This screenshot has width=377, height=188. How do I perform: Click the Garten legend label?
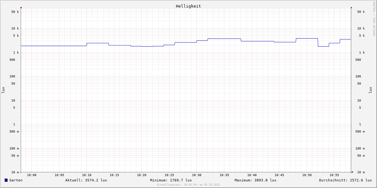coord(16,180)
